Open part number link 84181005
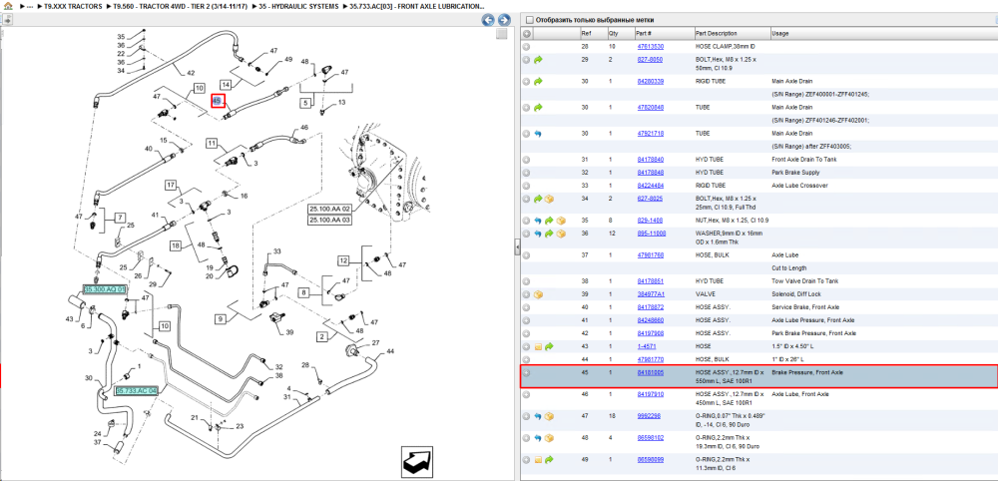This screenshot has height=481, width=998. (x=651, y=373)
